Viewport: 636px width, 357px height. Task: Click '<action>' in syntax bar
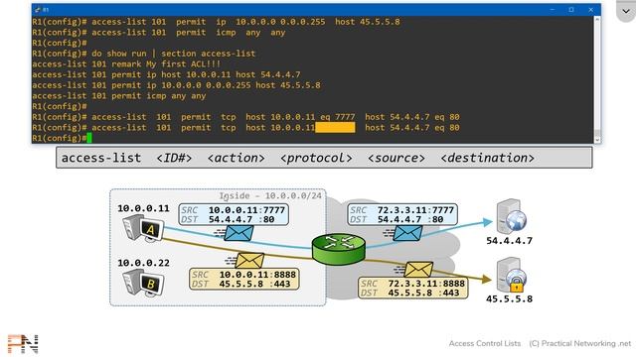coord(237,158)
